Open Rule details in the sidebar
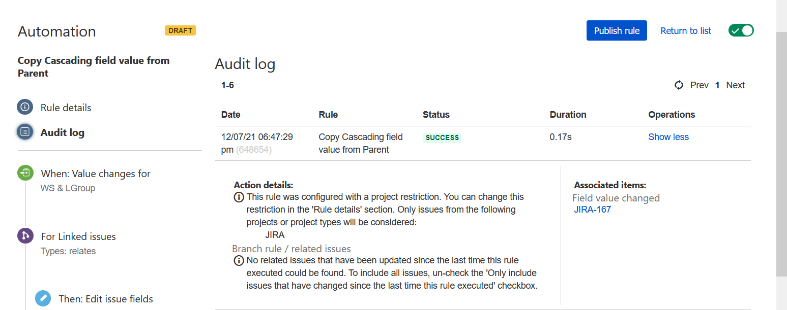787x310 pixels. (x=66, y=108)
